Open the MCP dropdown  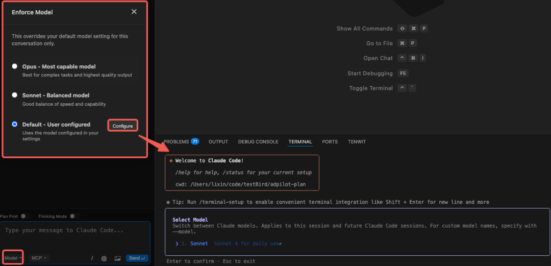point(39,258)
